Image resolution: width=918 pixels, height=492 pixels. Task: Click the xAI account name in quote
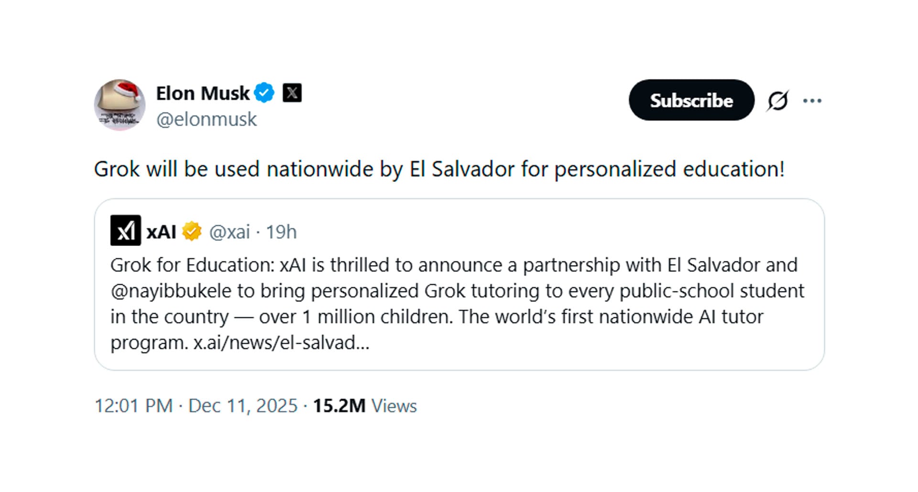coord(161,232)
